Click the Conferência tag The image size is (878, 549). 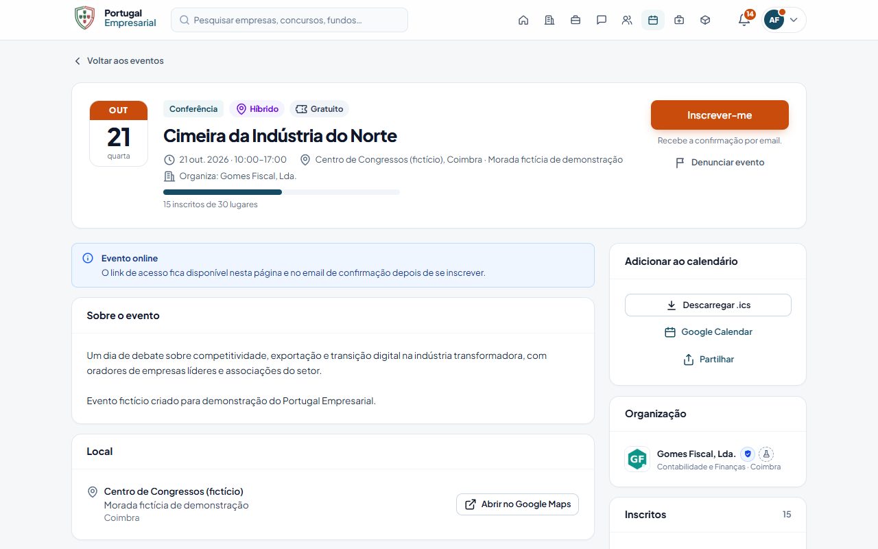(x=193, y=109)
